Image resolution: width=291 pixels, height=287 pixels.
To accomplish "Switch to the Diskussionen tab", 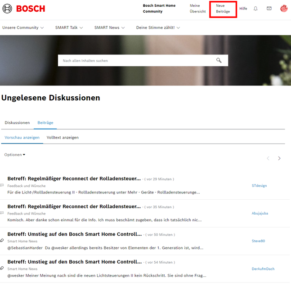I will point(17,123).
